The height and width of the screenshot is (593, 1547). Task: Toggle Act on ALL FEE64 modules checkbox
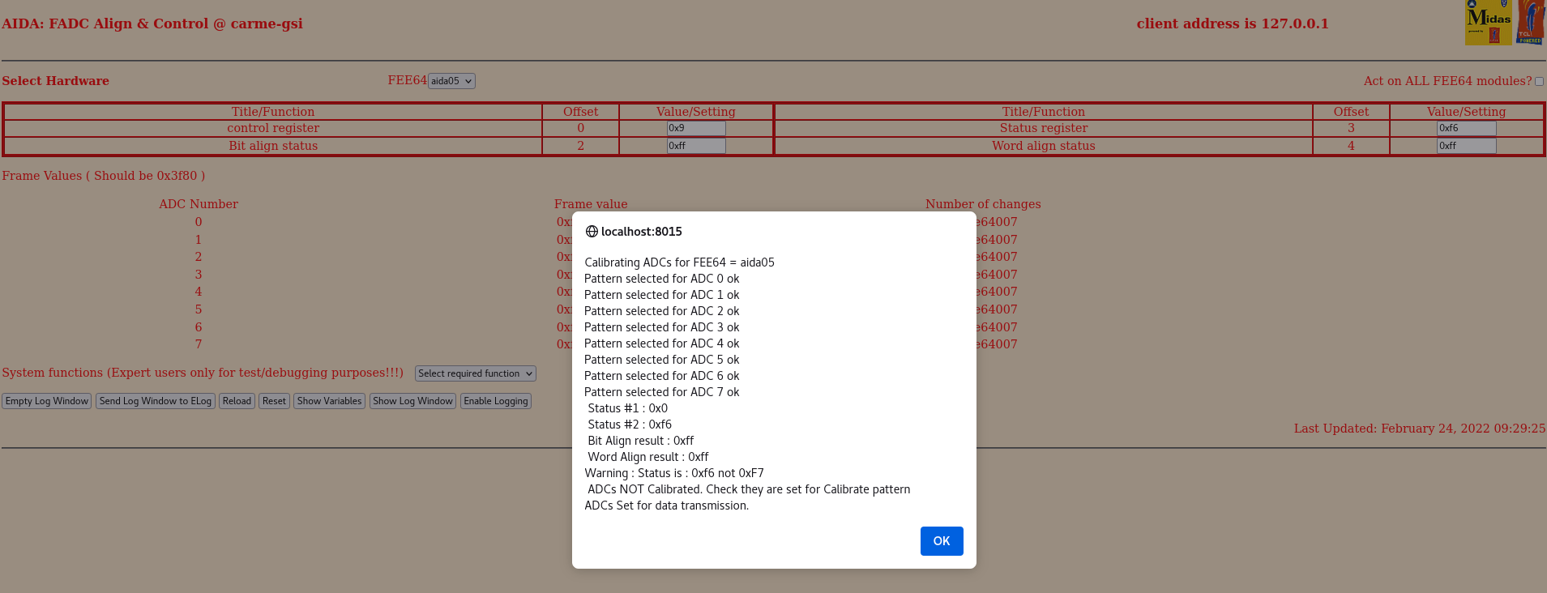click(1539, 81)
